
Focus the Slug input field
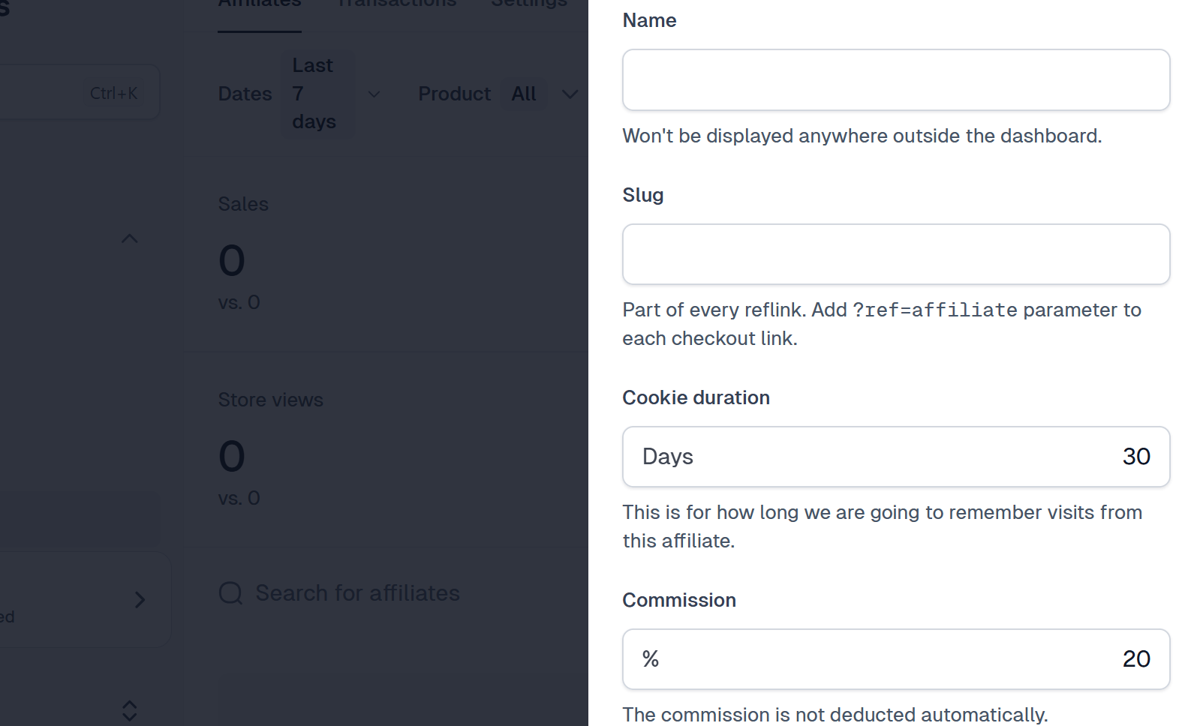(896, 254)
